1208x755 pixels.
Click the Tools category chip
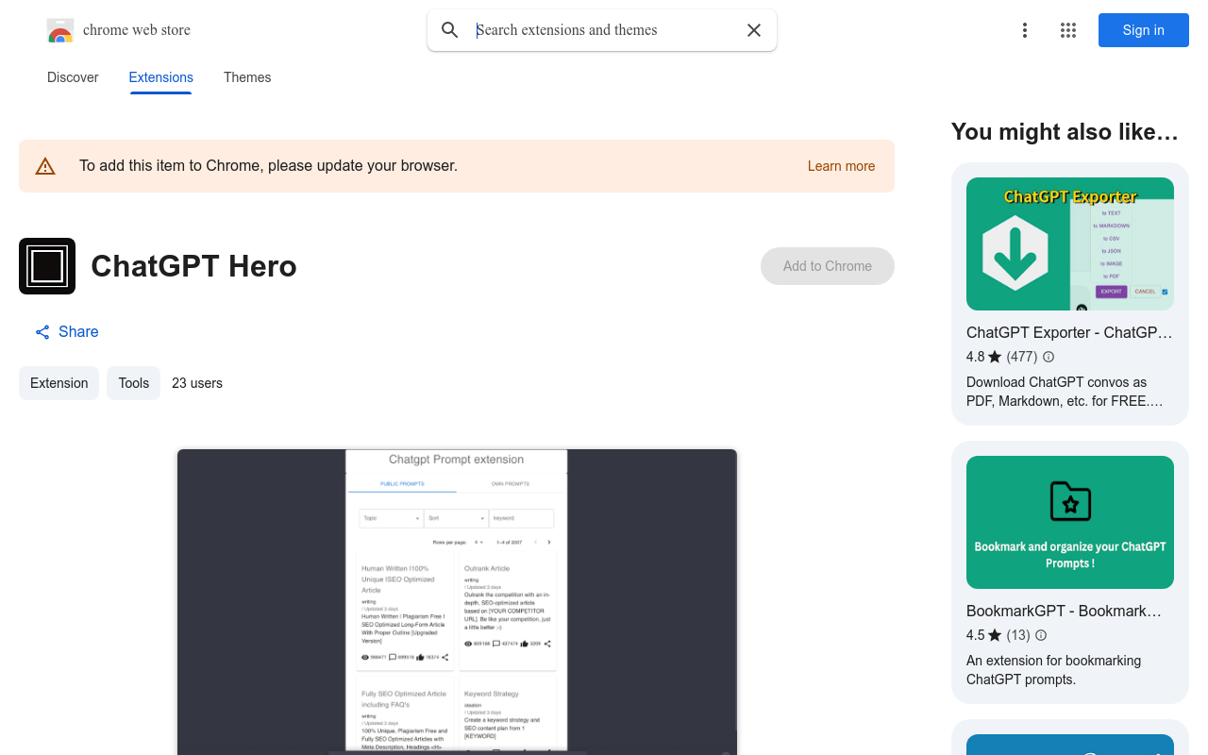(133, 383)
